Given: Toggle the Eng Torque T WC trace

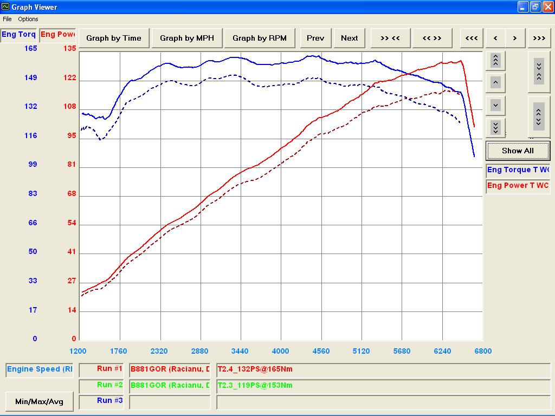Looking at the screenshot, I should tap(518, 170).
